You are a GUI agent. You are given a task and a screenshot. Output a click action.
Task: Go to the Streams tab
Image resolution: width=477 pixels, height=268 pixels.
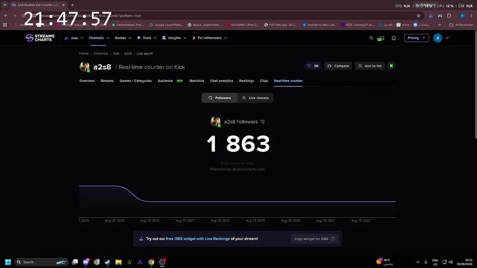(x=107, y=81)
